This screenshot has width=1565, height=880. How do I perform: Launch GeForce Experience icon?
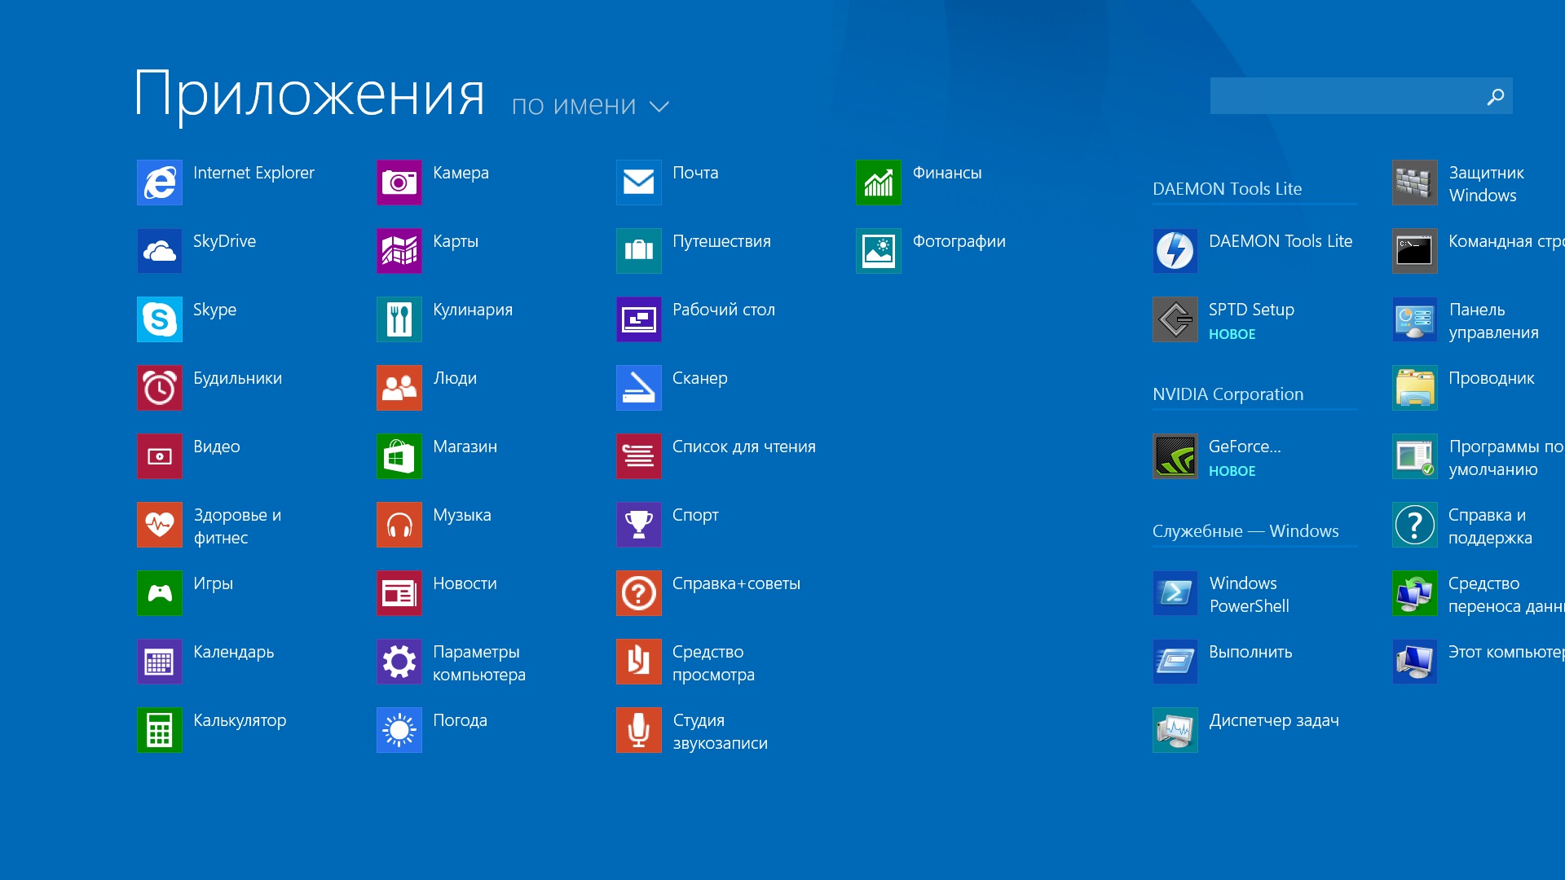point(1175,456)
